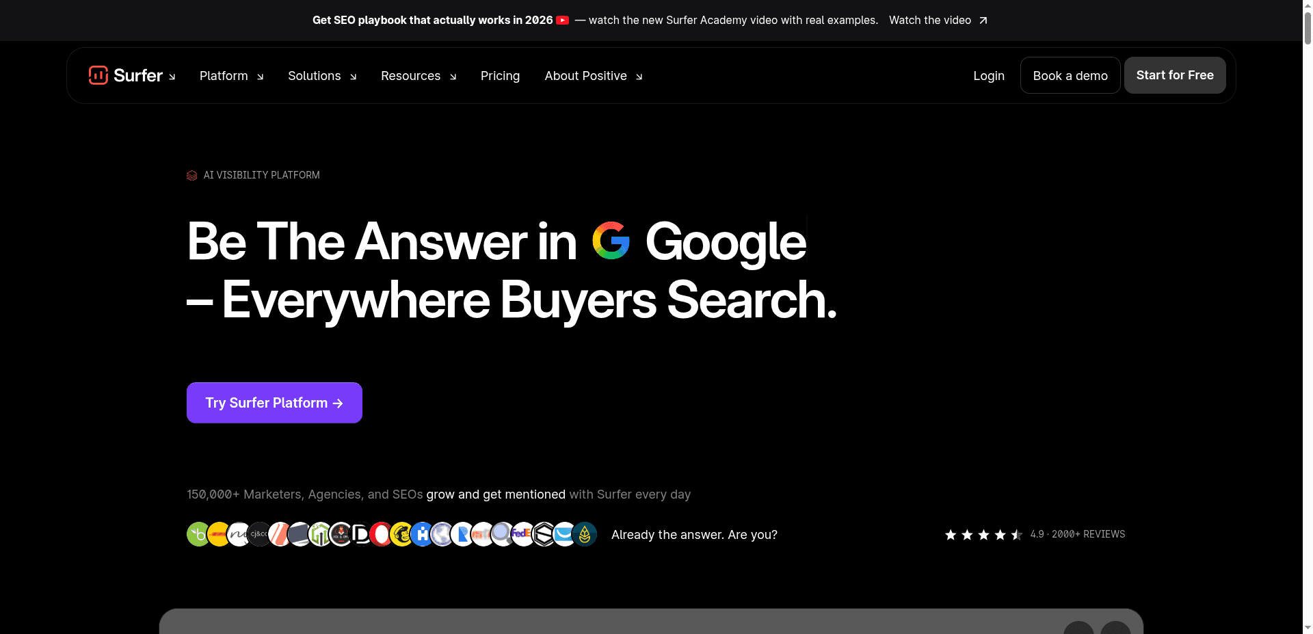
Task: Click the 'Already the answer. Are you?' text
Action: 694,535
